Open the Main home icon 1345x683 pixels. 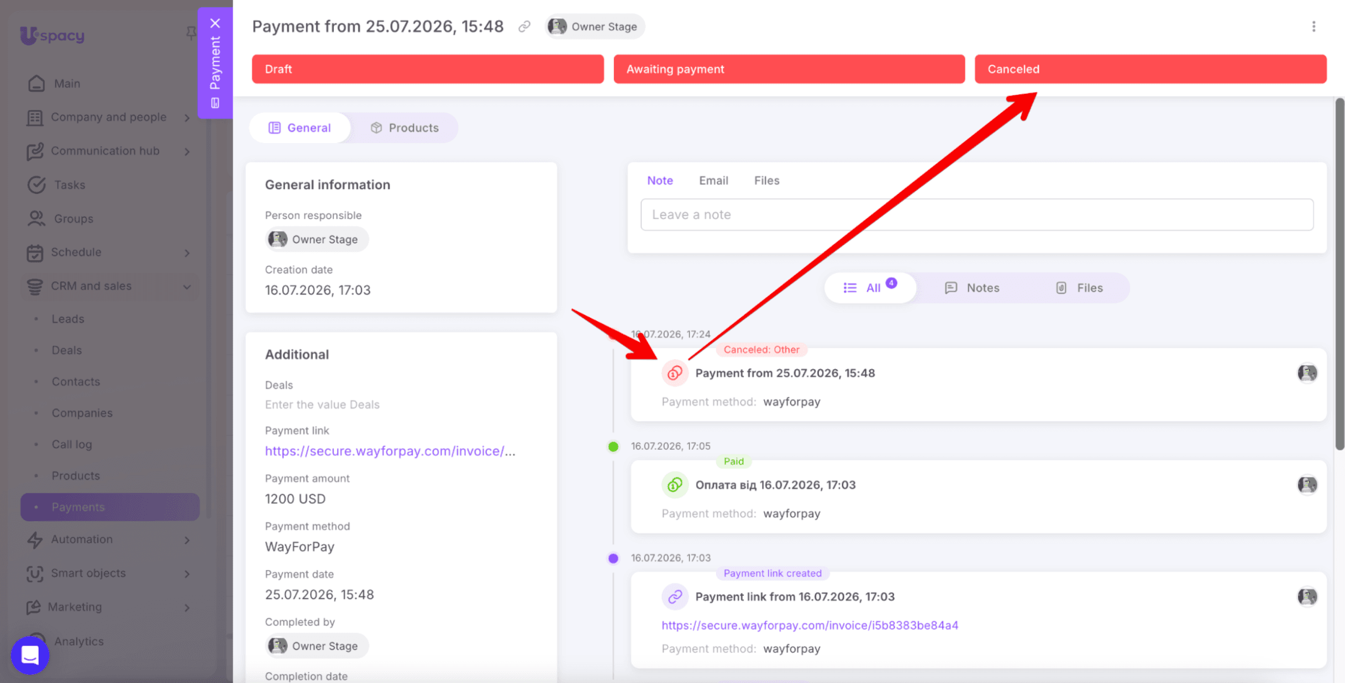click(36, 83)
